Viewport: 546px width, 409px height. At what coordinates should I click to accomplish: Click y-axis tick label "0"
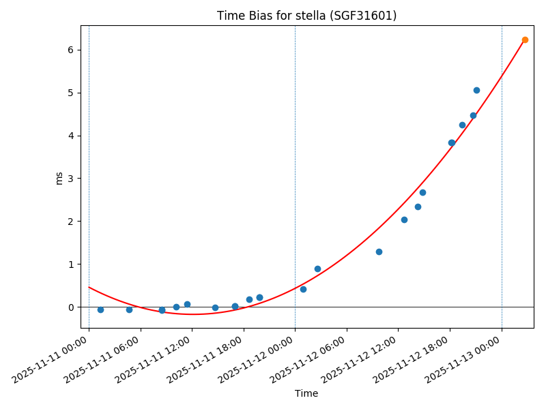(x=70, y=307)
